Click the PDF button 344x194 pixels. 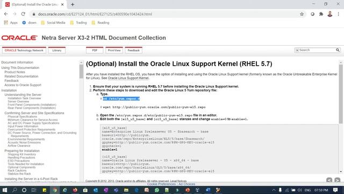[95, 50]
